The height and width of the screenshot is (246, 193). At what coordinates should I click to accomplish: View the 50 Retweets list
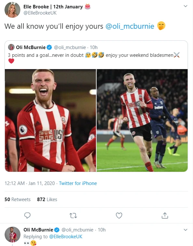(x=17, y=200)
